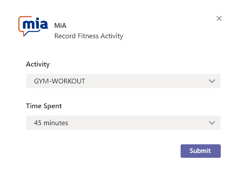The height and width of the screenshot is (173, 243).
Task: Click the purple Submit button label
Action: click(200, 151)
